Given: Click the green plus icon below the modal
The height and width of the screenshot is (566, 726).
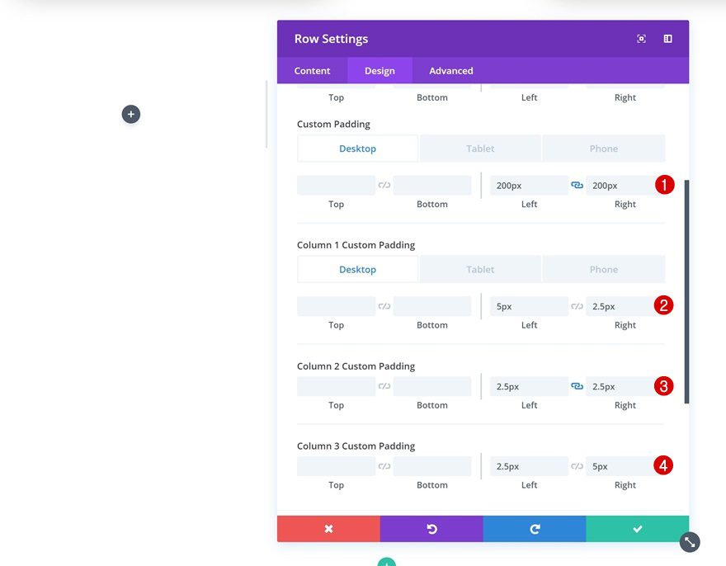Looking at the screenshot, I should (x=386, y=563).
